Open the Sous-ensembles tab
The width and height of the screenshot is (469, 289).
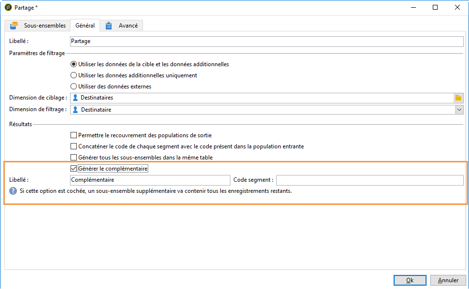38,26
